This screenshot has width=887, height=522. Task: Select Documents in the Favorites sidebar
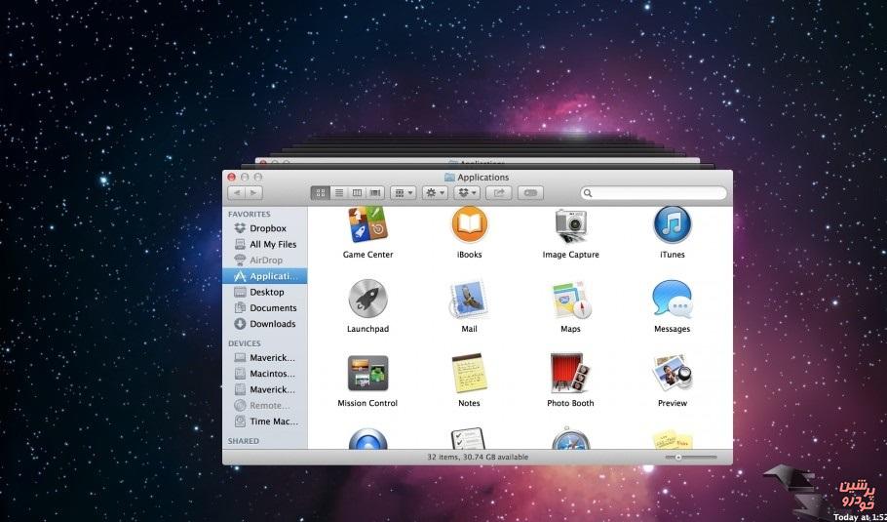point(272,308)
